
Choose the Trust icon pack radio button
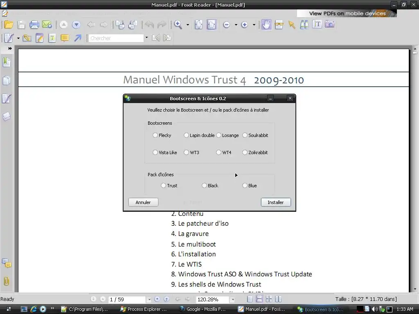click(163, 185)
